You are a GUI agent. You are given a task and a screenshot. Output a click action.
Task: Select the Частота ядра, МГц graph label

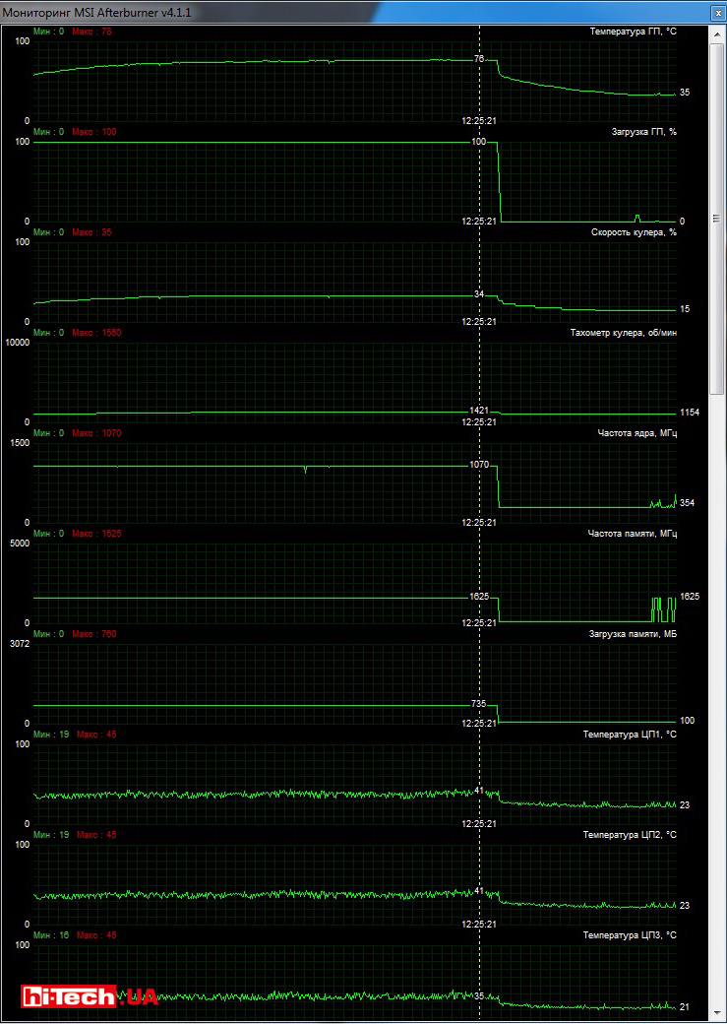coord(636,433)
